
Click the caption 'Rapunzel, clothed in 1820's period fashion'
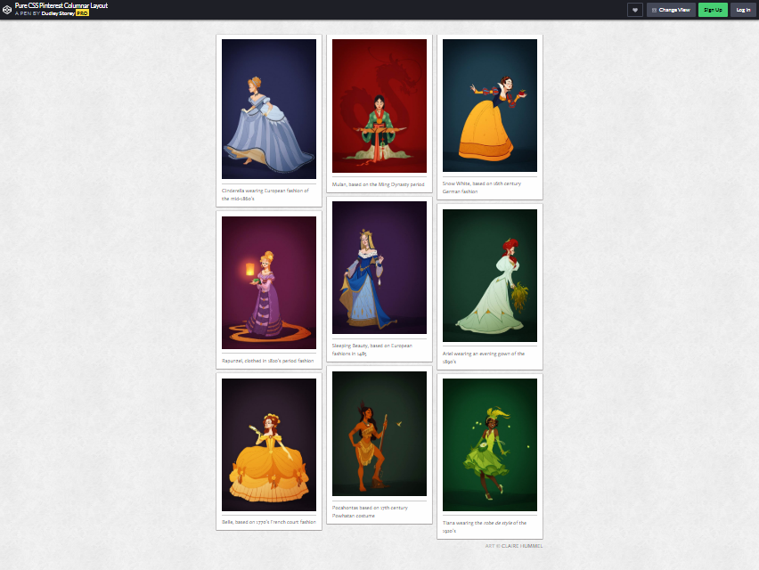(267, 361)
